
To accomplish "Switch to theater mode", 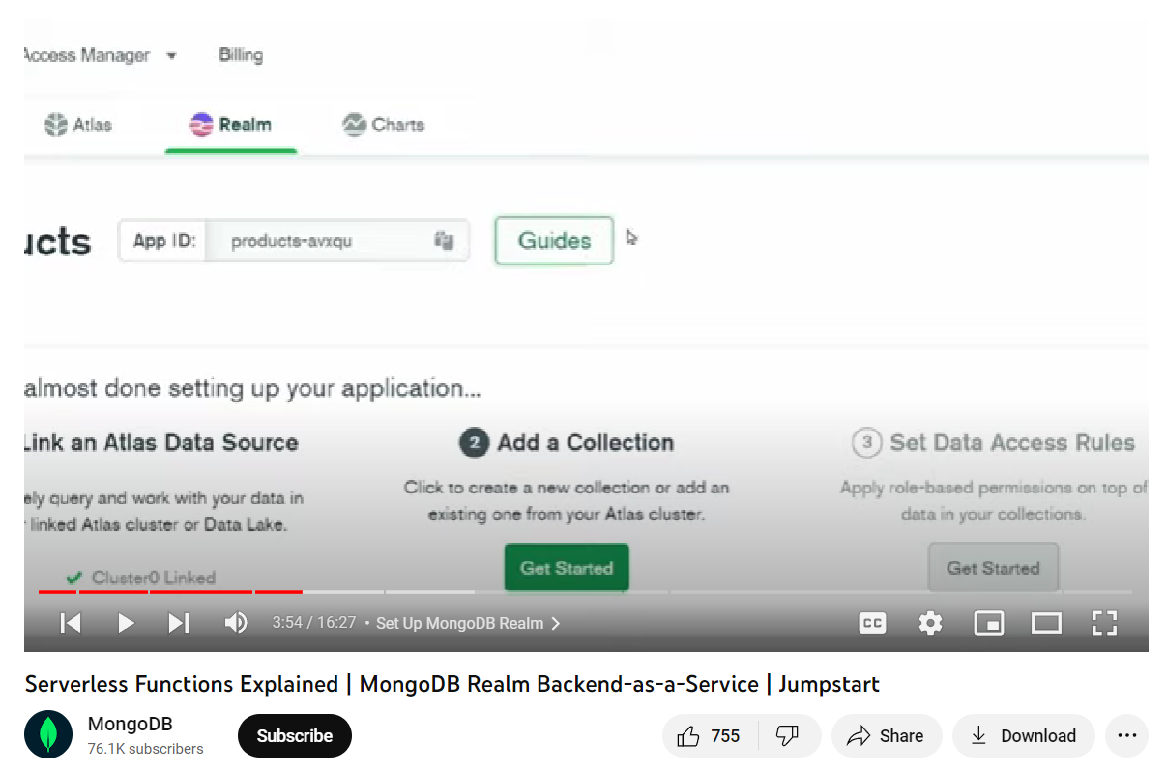I will point(1046,623).
